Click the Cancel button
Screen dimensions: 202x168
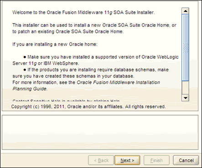[186, 160]
